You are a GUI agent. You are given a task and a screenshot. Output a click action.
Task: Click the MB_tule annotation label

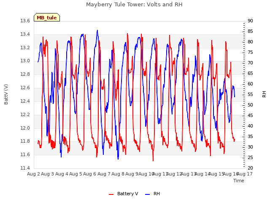[47, 18]
